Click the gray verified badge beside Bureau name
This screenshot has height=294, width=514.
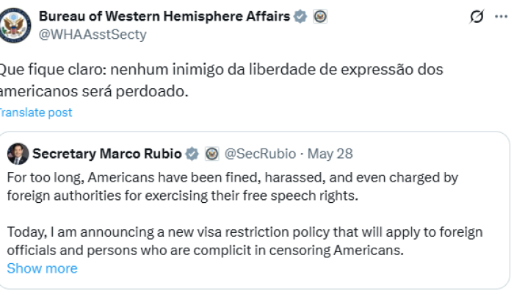point(300,17)
